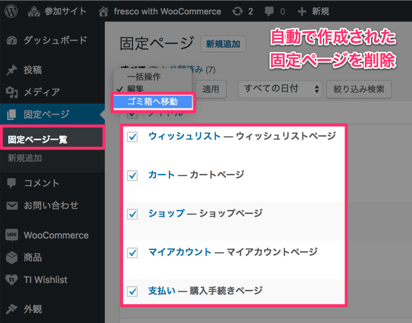412x323 pixels.
Task: Toggle the 支払い page checkbox
Action: point(132,291)
